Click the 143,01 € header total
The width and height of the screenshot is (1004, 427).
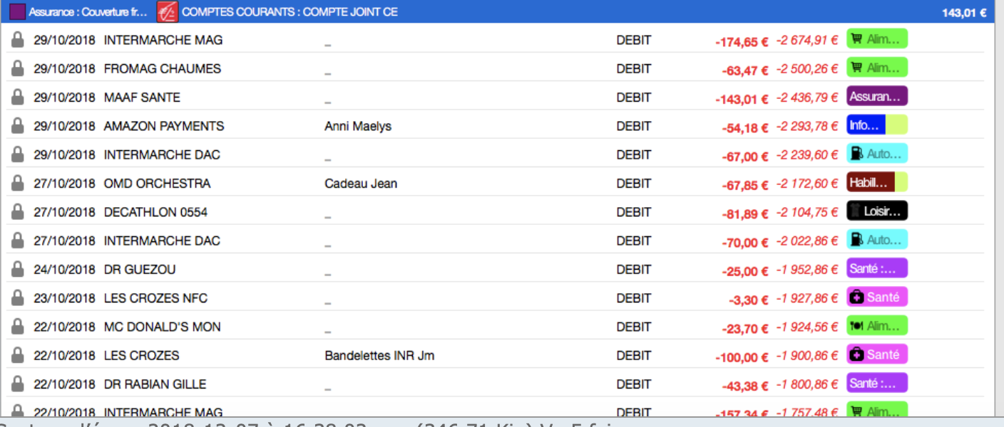point(964,13)
